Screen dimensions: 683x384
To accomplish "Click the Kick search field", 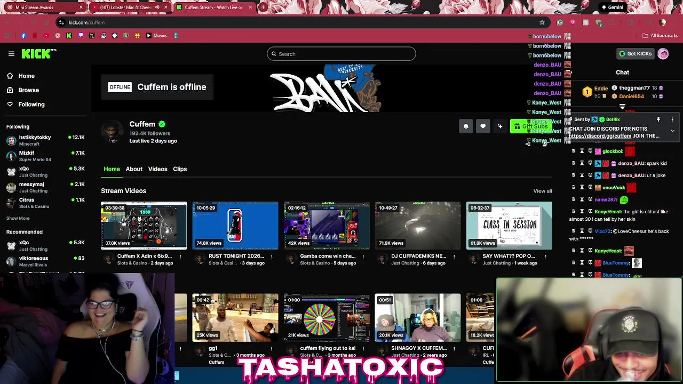I will pyautogui.click(x=341, y=54).
